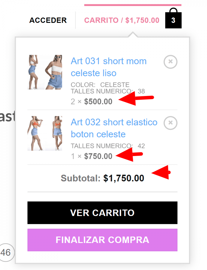Click the COLOR: CELESTE attribute text
The width and height of the screenshot is (207, 270).
pyautogui.click(x=100, y=85)
